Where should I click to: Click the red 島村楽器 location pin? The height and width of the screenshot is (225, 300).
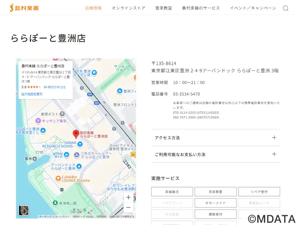76,134
